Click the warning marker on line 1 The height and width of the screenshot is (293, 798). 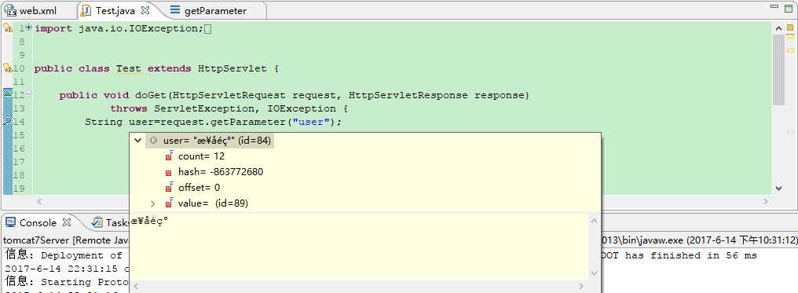7,28
